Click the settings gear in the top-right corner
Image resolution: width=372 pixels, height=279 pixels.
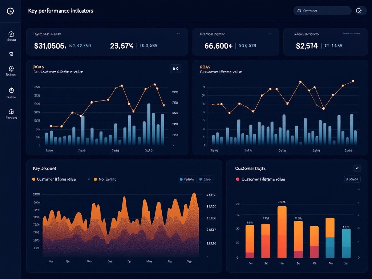360,11
